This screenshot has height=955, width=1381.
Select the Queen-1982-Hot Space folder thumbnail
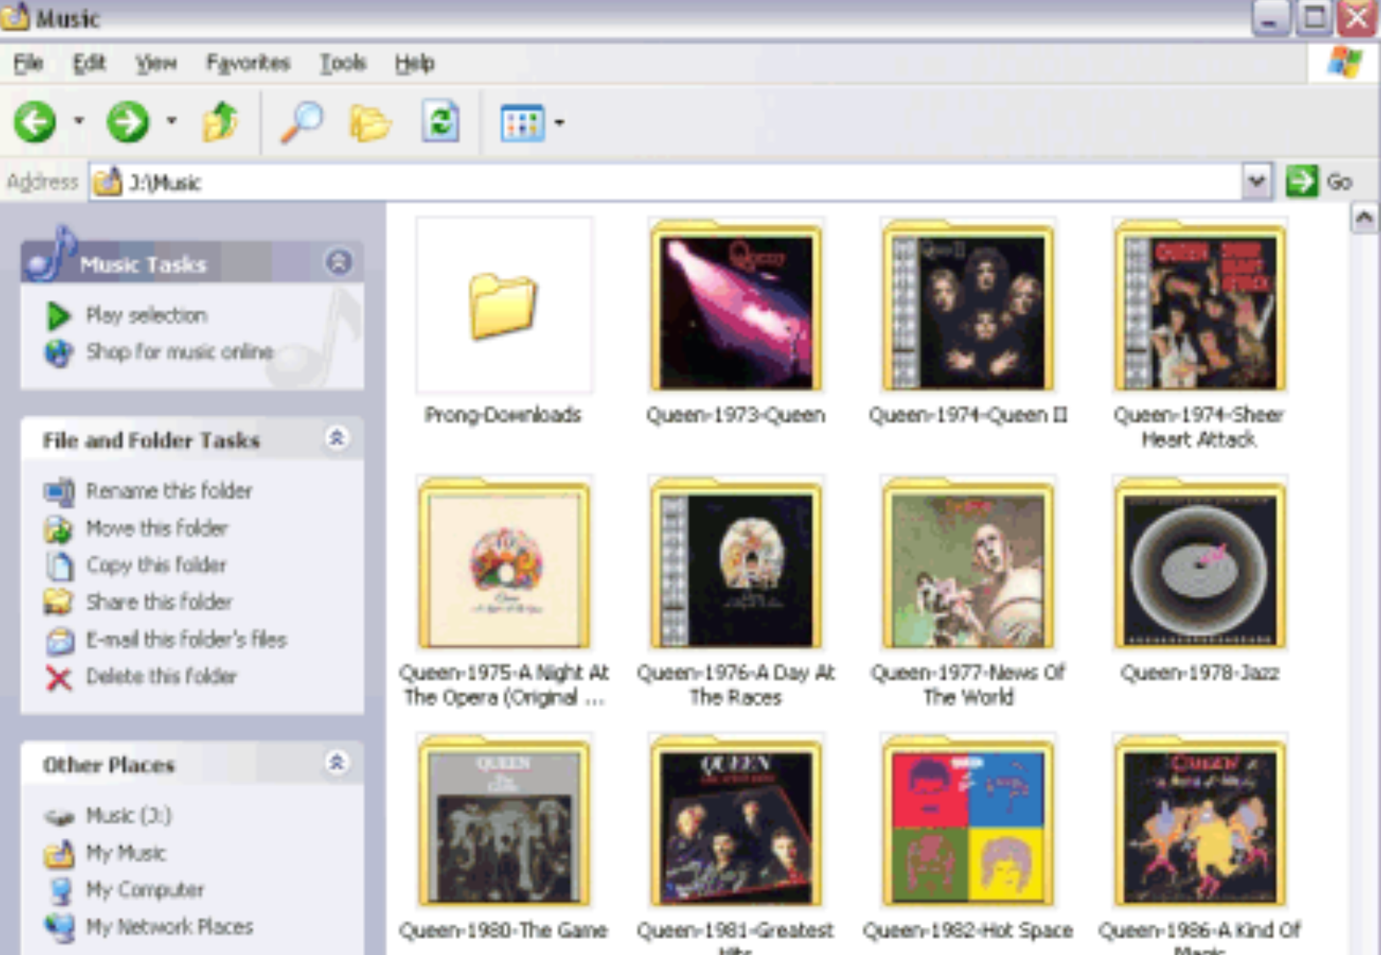coord(968,821)
